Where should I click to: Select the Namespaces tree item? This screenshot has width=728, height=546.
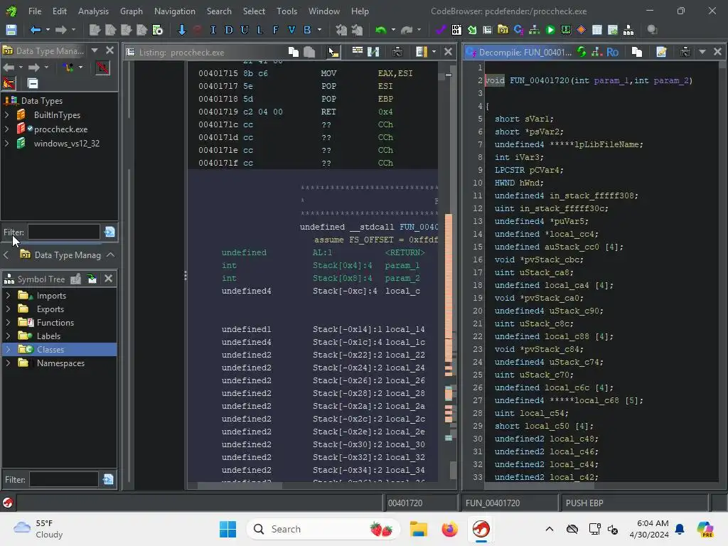pos(60,363)
